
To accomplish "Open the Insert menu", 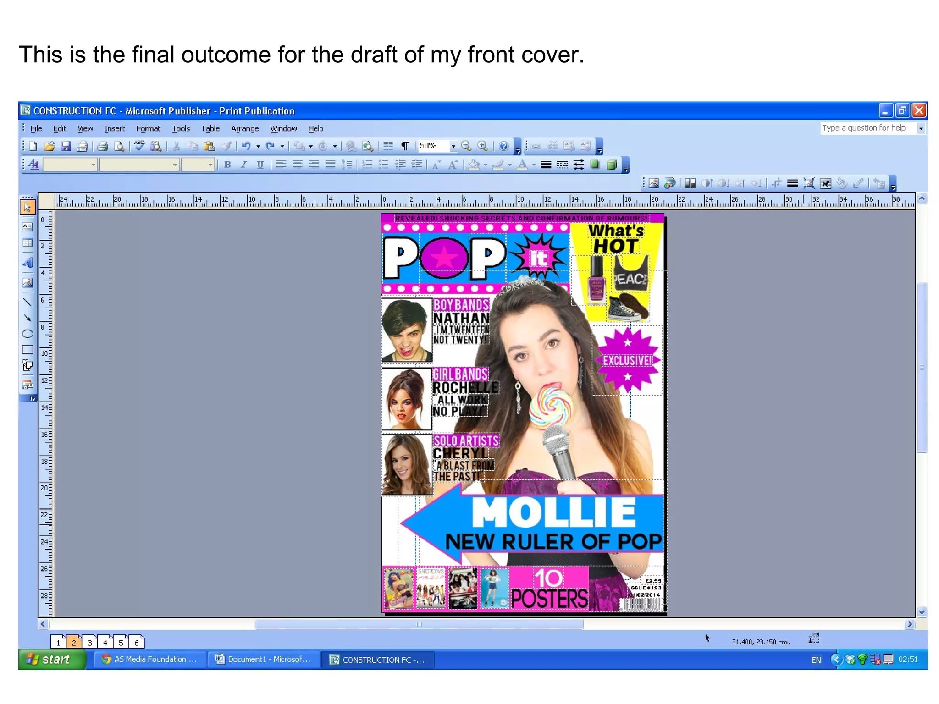I will pyautogui.click(x=115, y=129).
